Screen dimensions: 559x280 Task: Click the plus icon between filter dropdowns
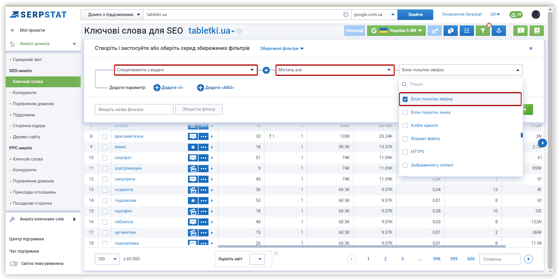point(266,70)
